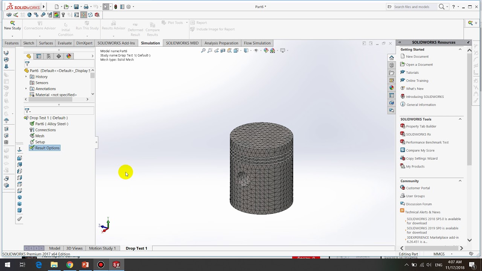Open the Custom Properties task pane tab

(x=392, y=95)
